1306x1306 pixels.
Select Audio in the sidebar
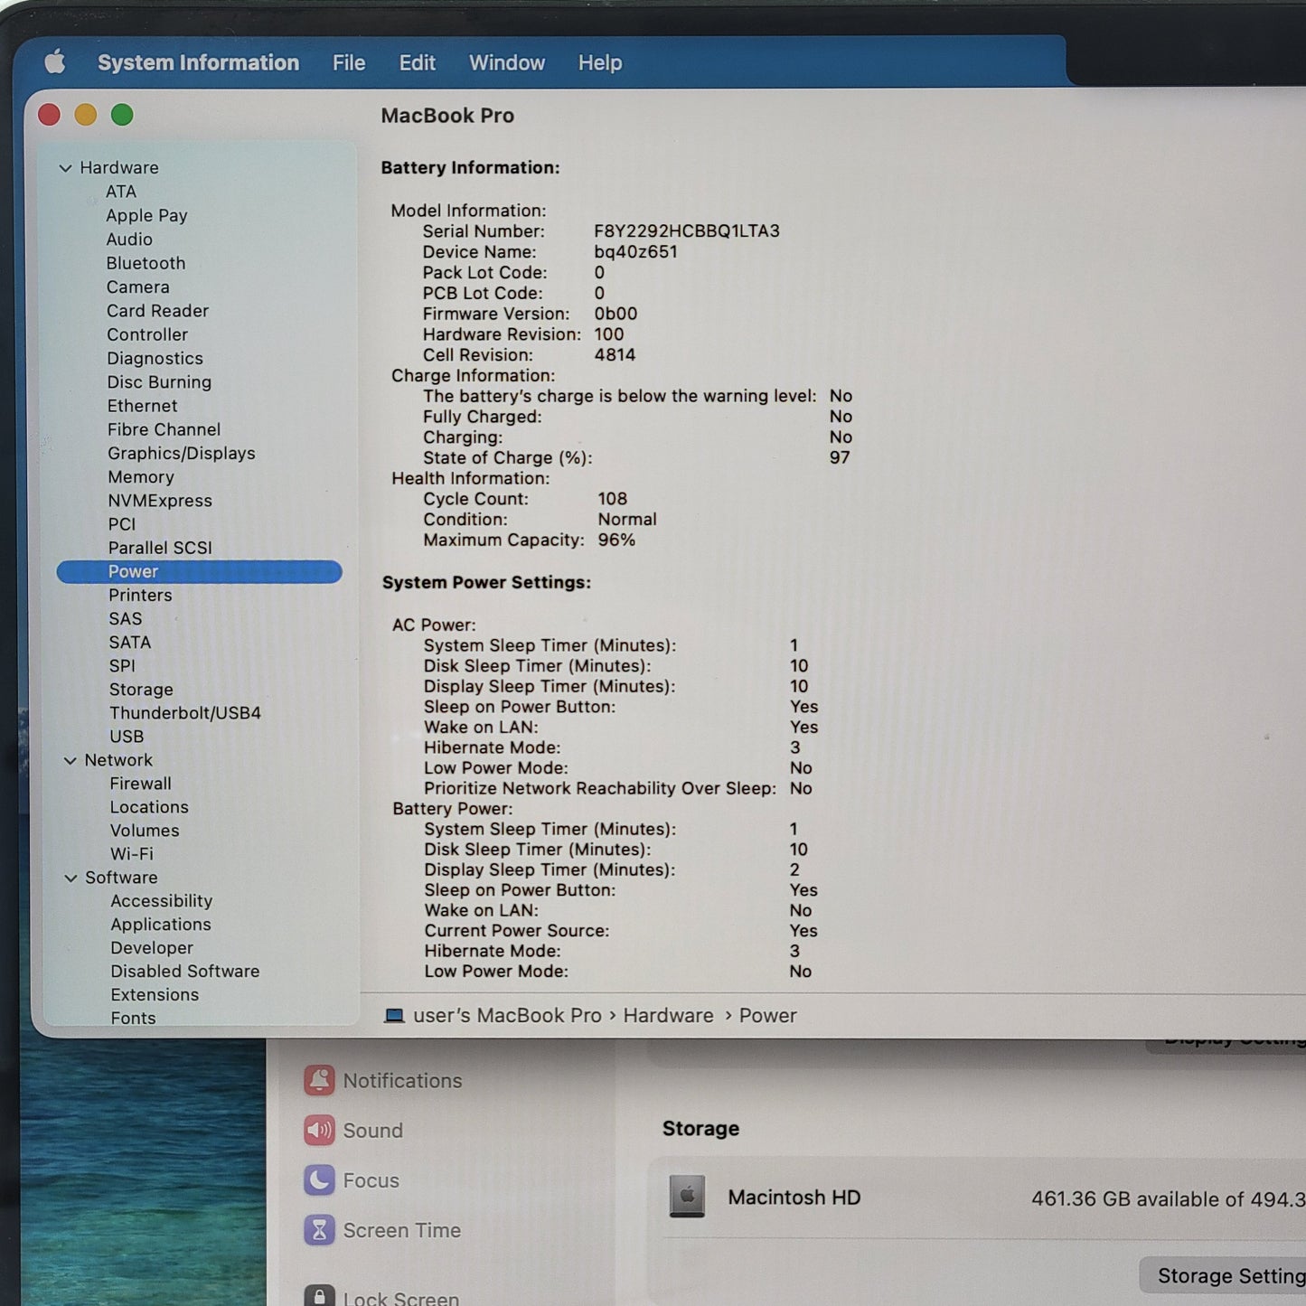pos(129,240)
